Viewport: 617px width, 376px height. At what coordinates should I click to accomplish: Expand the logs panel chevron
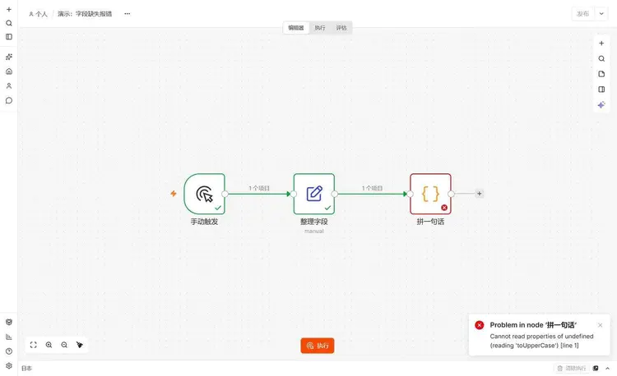point(608,368)
